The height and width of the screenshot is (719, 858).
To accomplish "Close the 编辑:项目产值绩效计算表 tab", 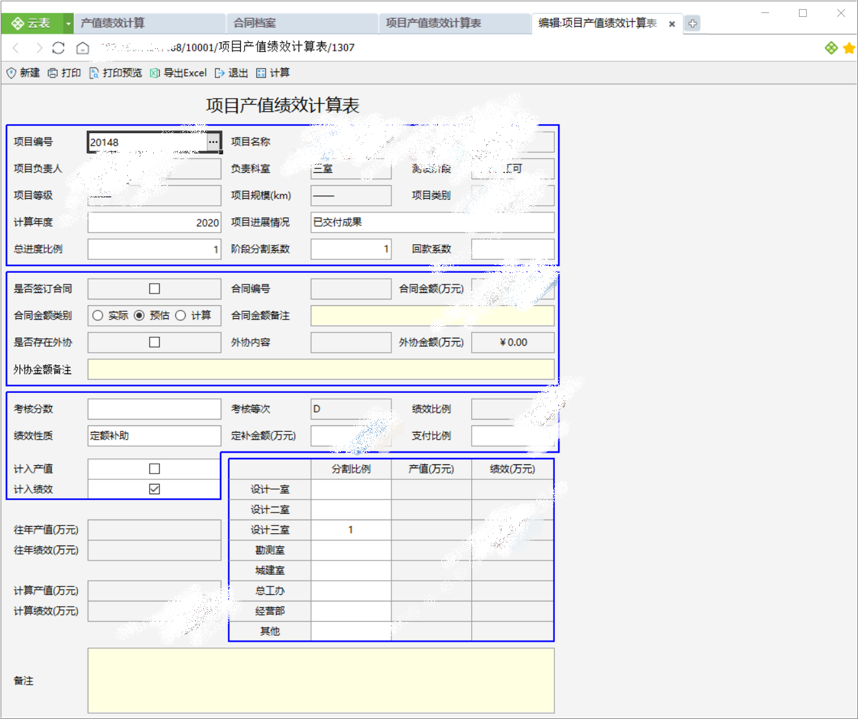I will 672,24.
